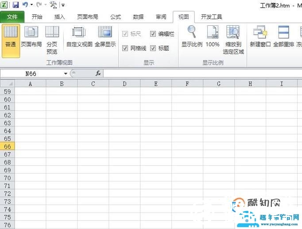Open the undo history dropdown arrow
The image size is (302, 229).
coord(31,4)
